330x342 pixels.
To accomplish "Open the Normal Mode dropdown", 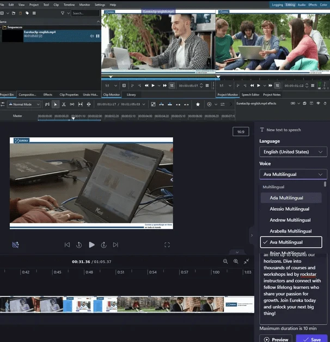I will pos(24,104).
